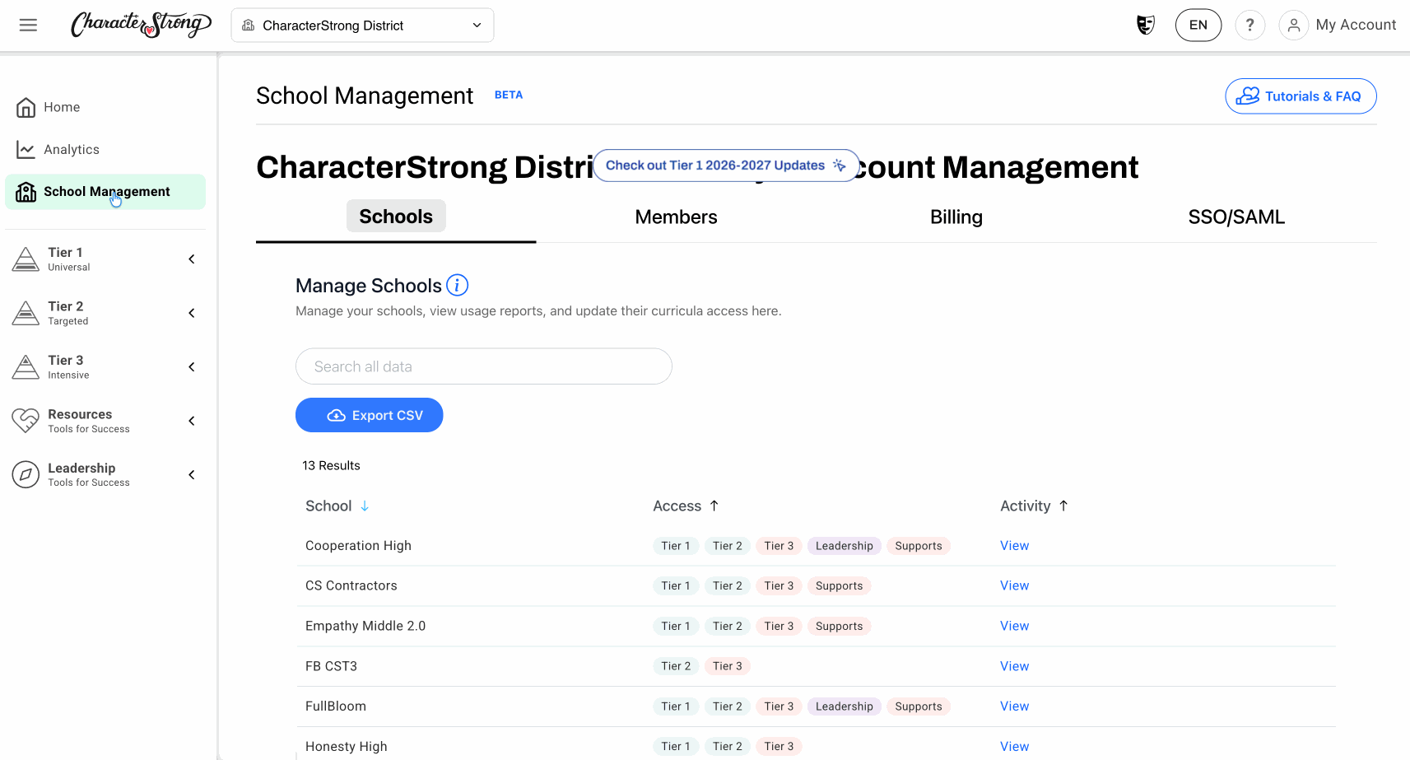Click the Cooperation High school name
Screen dimensions: 1410x760
pyautogui.click(x=358, y=546)
